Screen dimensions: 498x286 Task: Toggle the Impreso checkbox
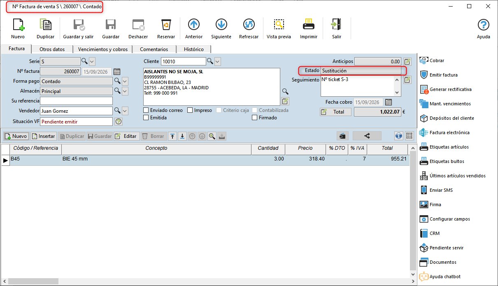pyautogui.click(x=190, y=110)
